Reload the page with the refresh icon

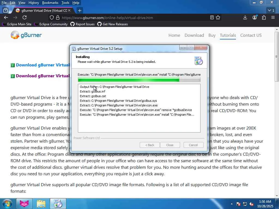pyautogui.click(x=25, y=17)
